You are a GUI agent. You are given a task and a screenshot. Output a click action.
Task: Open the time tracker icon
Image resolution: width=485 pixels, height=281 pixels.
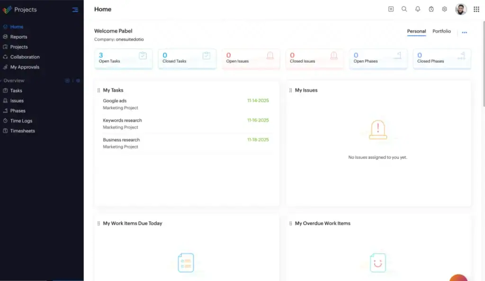tap(431, 9)
